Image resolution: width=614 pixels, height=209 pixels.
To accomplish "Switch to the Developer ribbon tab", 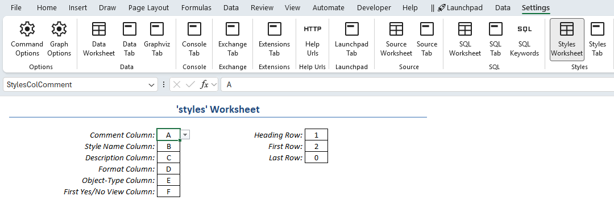I will (374, 8).
